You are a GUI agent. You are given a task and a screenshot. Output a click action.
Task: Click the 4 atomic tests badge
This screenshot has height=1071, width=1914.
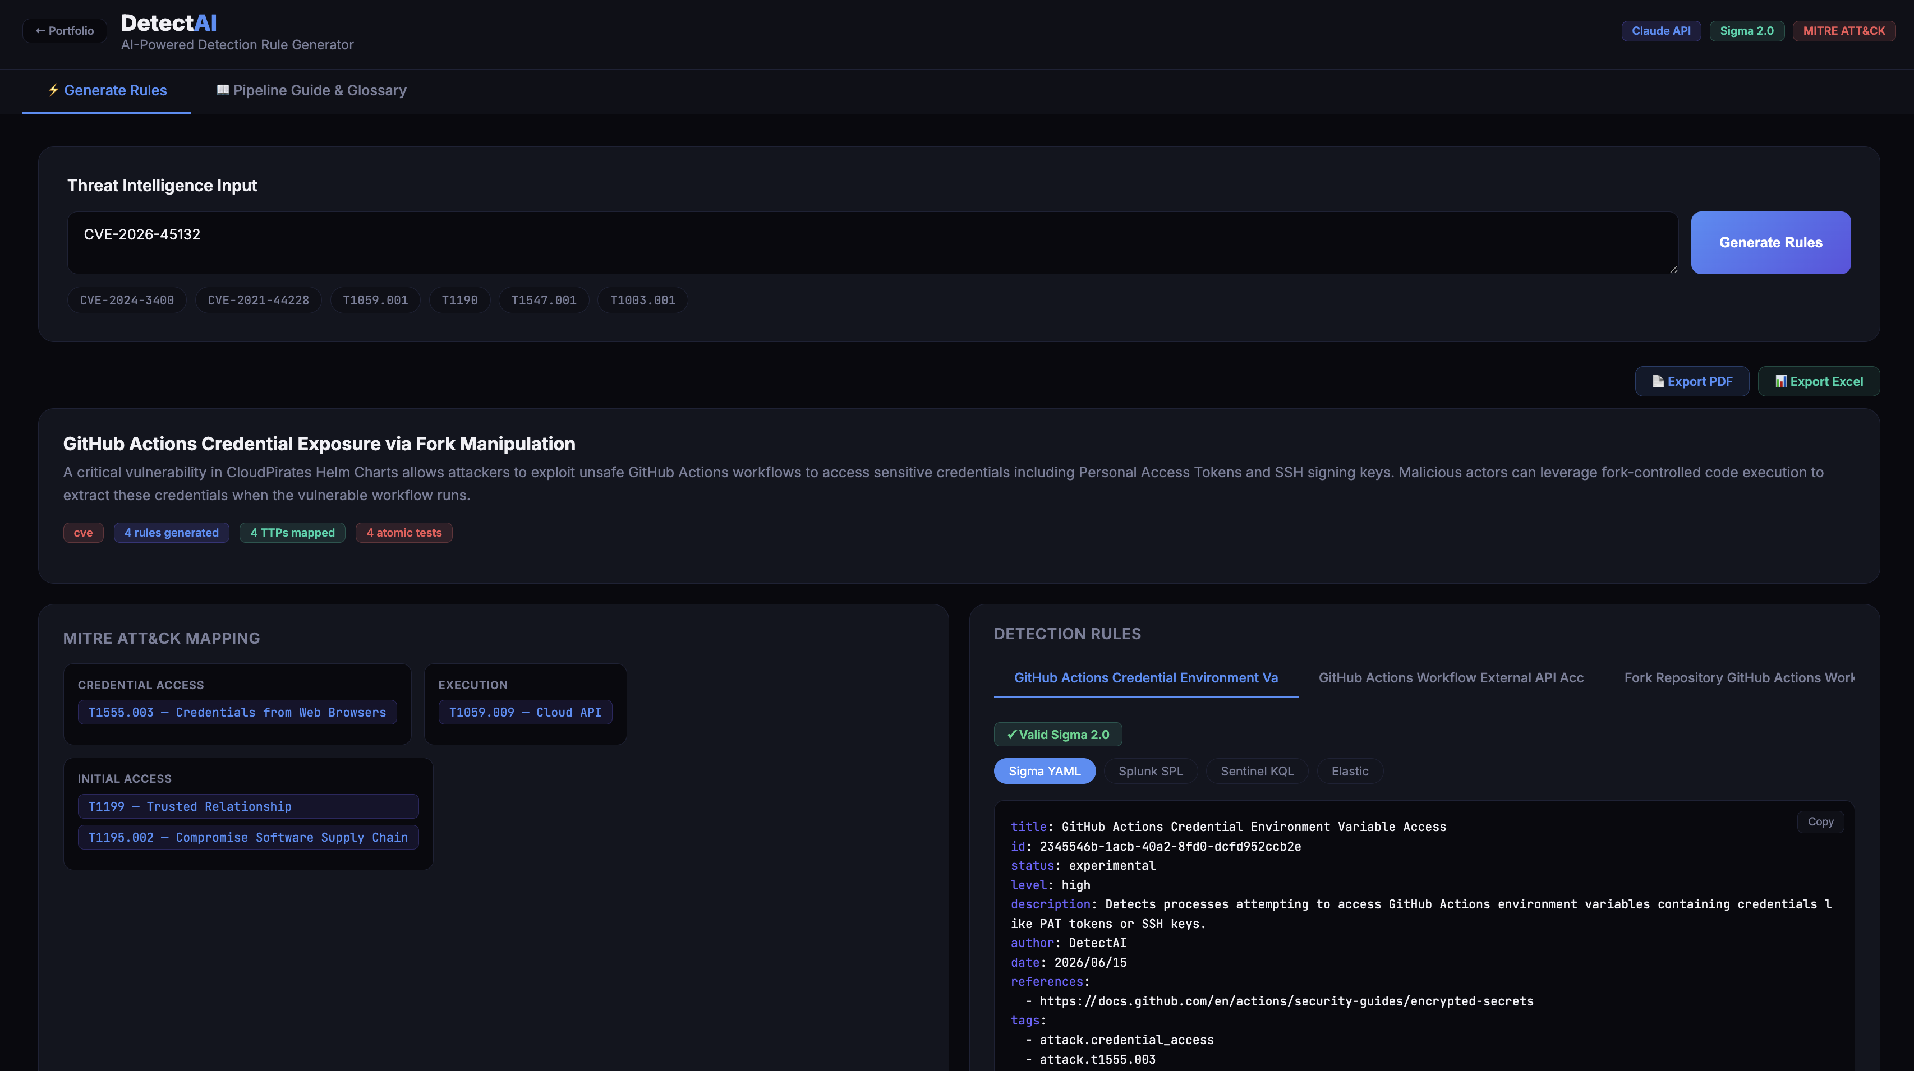pos(403,533)
